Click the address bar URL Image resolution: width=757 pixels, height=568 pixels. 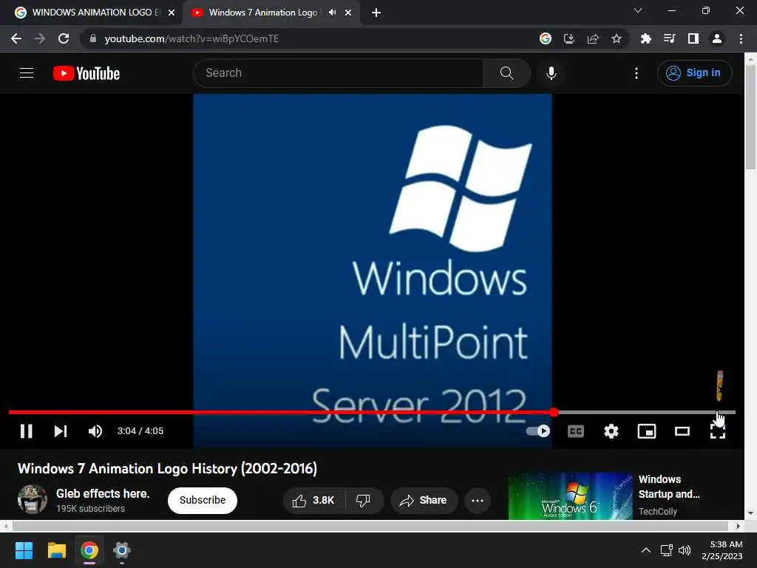click(x=191, y=38)
